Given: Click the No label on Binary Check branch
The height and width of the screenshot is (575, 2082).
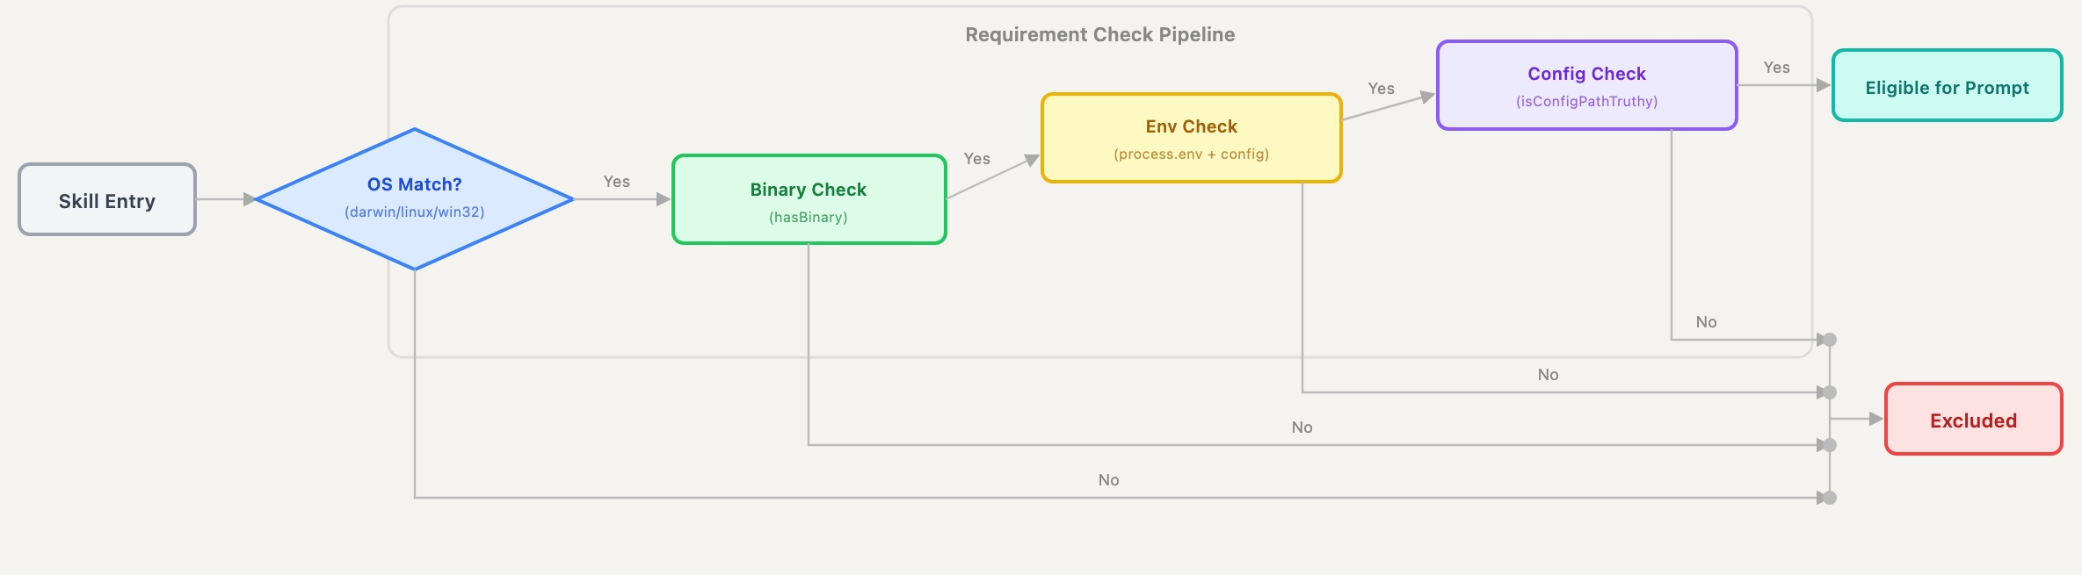Looking at the screenshot, I should 1302,428.
